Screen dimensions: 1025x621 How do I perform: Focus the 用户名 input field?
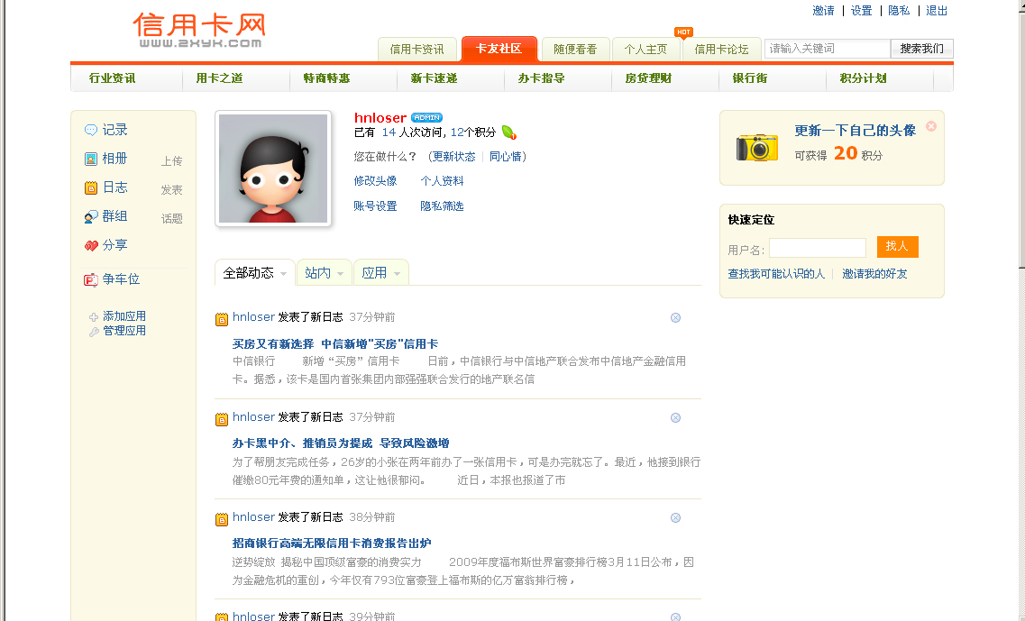pyautogui.click(x=818, y=249)
